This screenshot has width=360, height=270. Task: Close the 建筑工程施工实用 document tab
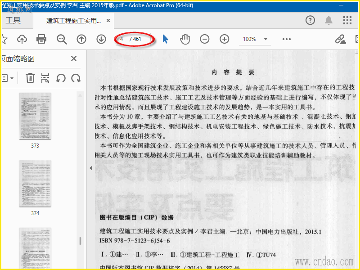[x=108, y=21]
